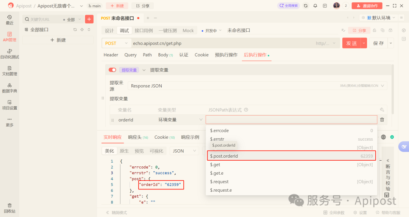Switch to the 响应头 tab
The height and width of the screenshot is (217, 409).
(x=138, y=137)
